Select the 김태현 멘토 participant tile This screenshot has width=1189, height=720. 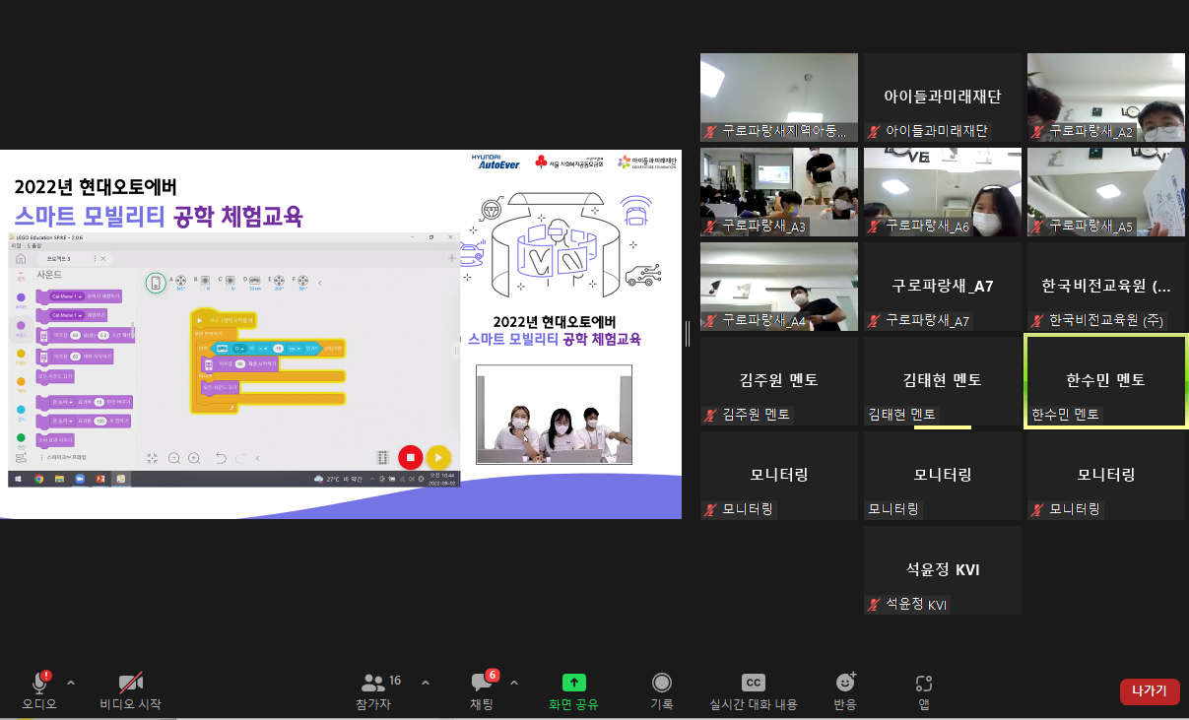click(942, 380)
